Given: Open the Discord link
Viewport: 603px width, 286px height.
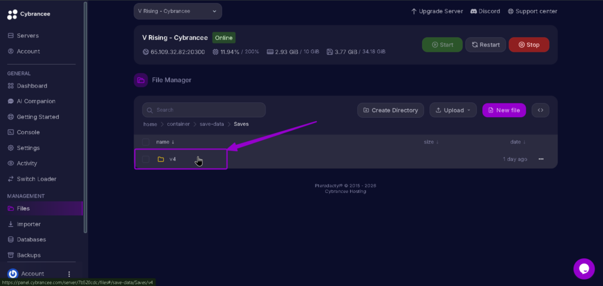Looking at the screenshot, I should [485, 12].
